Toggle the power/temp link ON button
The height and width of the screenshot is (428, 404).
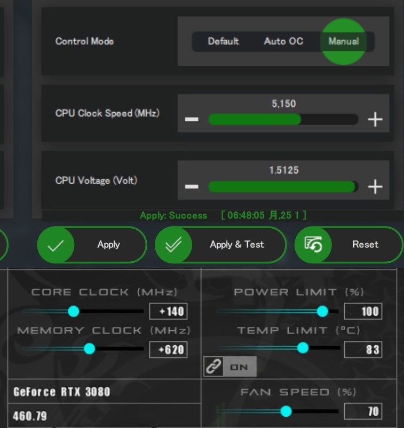pyautogui.click(x=230, y=367)
